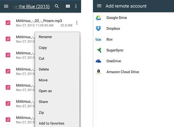Viewport: 174px width, 127px height.
Task: Open options for Mittimus_-_02_-_Proem.mp3
Action: [77, 23]
